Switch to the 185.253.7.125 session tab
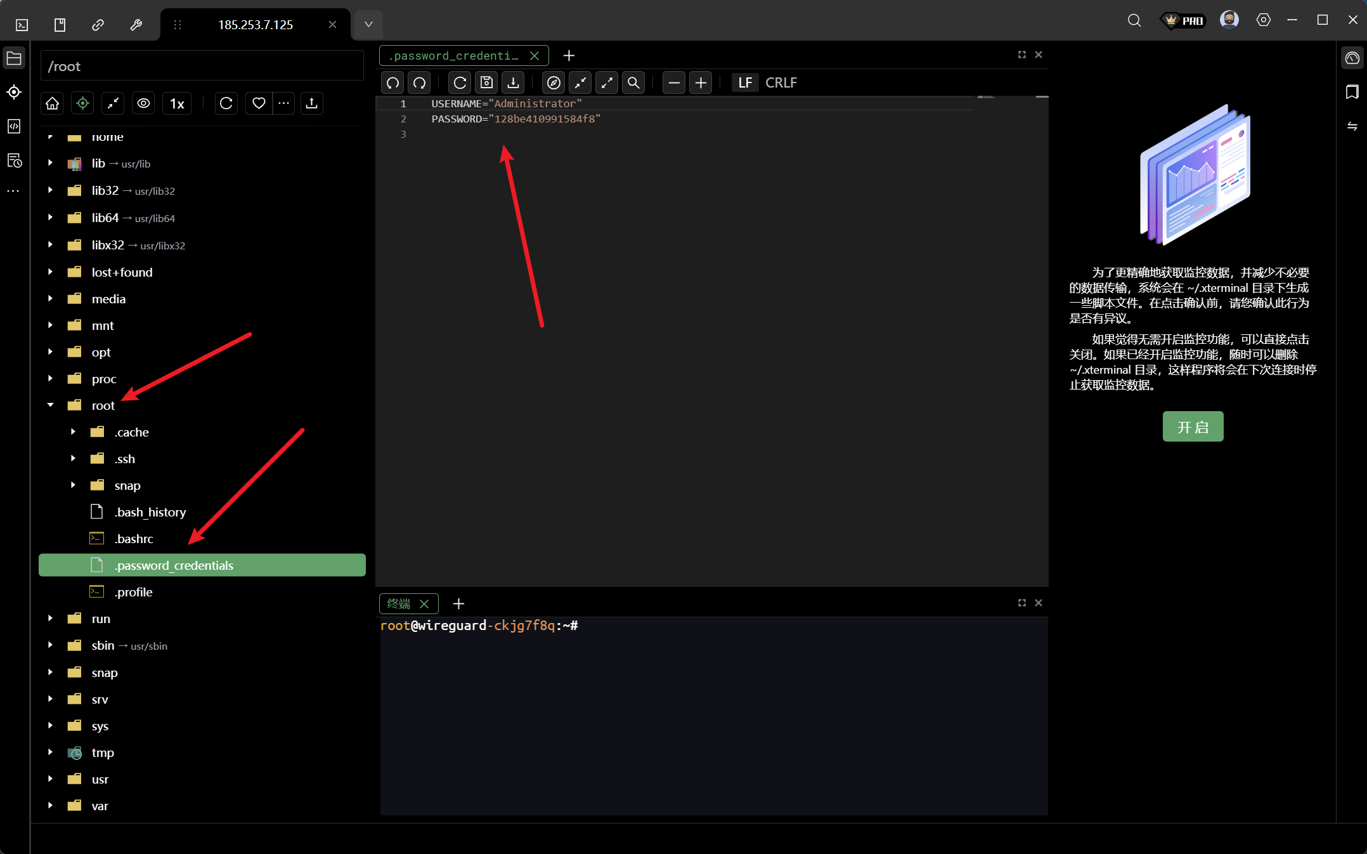This screenshot has width=1367, height=854. [256, 25]
